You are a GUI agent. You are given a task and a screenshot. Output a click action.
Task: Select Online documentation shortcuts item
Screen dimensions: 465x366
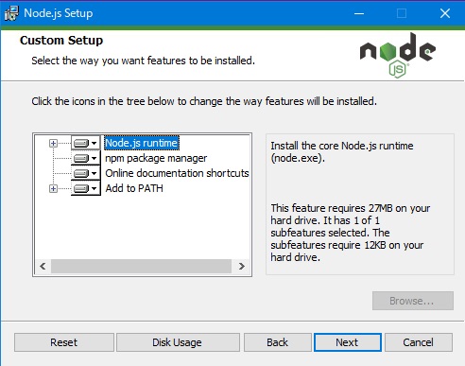coord(177,173)
